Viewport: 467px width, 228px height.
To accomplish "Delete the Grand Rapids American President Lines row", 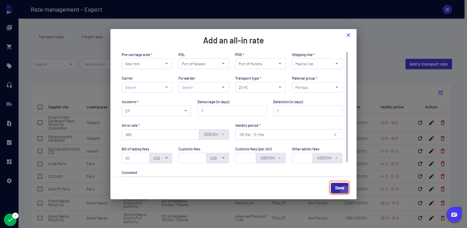I will [x=443, y=218].
